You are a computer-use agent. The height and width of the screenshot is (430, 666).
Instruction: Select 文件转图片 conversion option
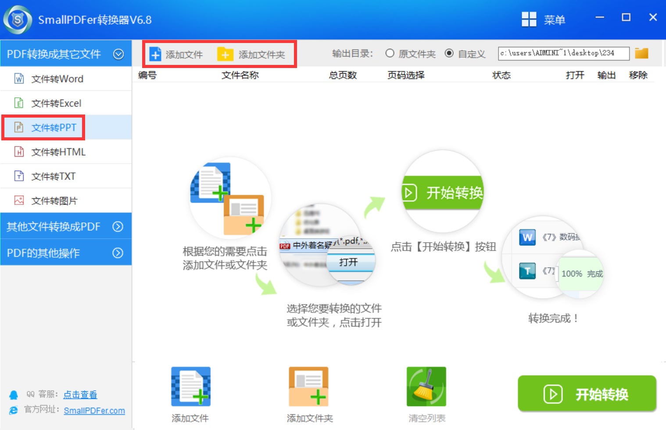66,201
